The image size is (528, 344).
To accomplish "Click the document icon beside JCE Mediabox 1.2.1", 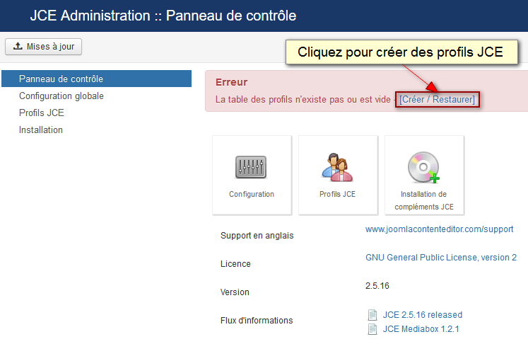I will point(372,329).
